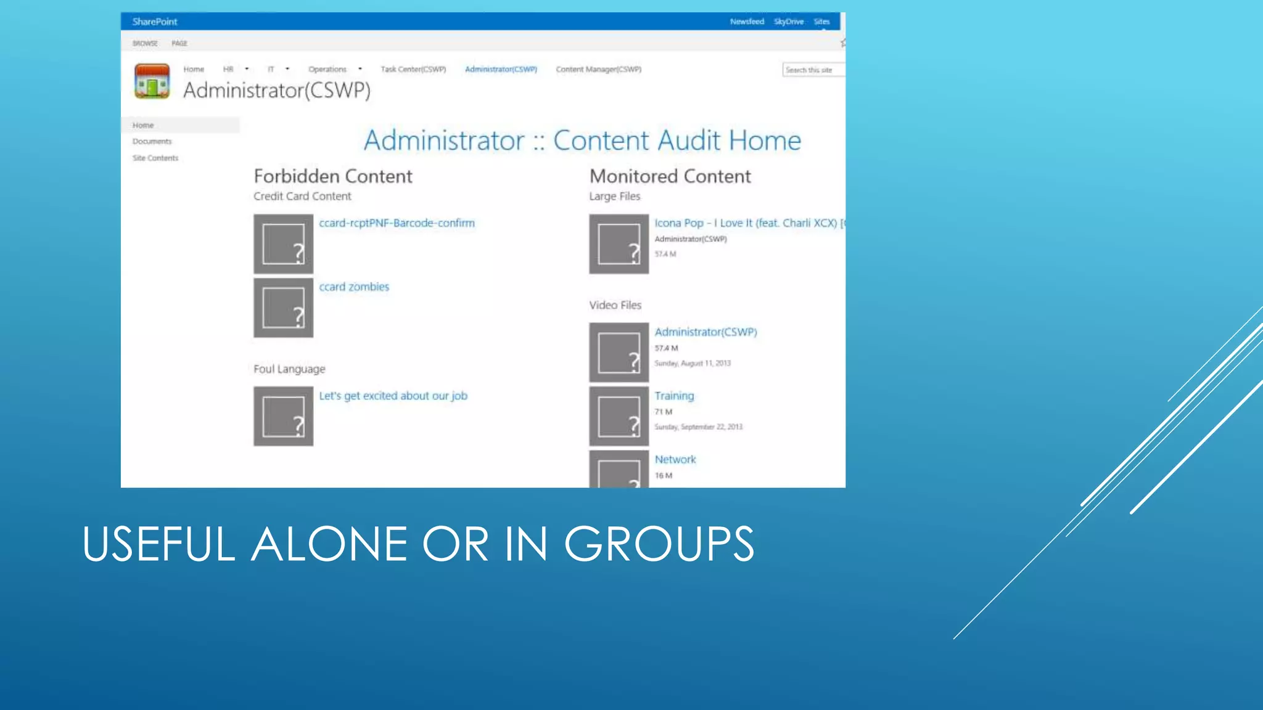Image resolution: width=1263 pixels, height=710 pixels.
Task: Click Video Files subheading
Action: click(x=615, y=305)
